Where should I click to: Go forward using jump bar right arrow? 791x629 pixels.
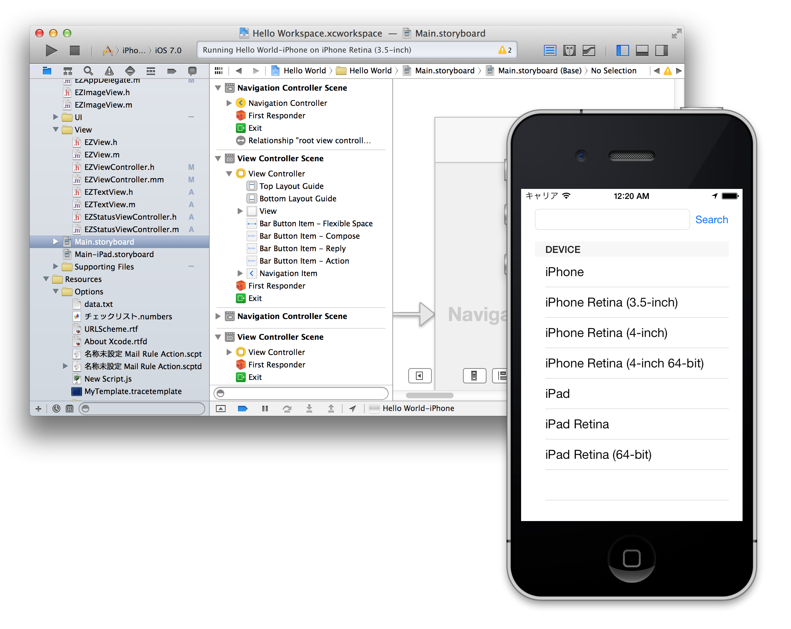coord(256,71)
